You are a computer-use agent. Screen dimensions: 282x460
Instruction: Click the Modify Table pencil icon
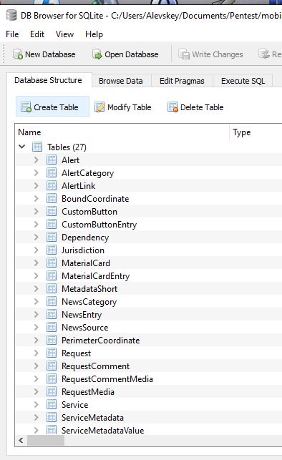pos(99,107)
